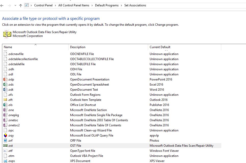Click the Photos default entry

point(154,140)
